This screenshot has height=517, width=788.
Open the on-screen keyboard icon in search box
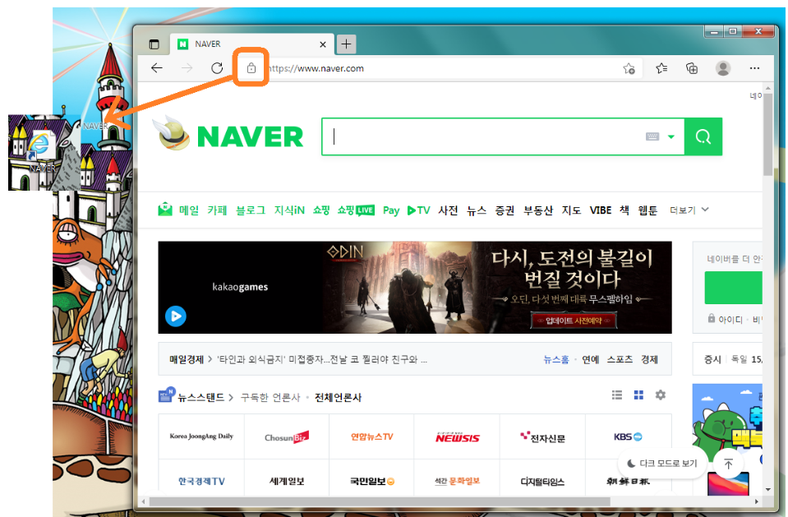click(652, 136)
